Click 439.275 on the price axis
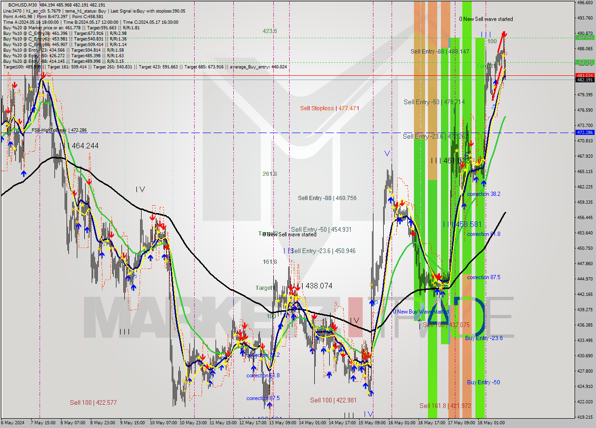The height and width of the screenshot is (428, 596). point(585,309)
